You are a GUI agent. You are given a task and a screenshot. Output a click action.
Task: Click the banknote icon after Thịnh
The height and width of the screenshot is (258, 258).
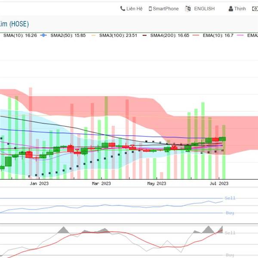(255, 9)
